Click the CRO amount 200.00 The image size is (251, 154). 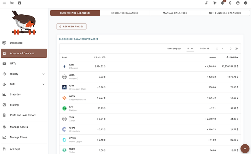click(212, 87)
